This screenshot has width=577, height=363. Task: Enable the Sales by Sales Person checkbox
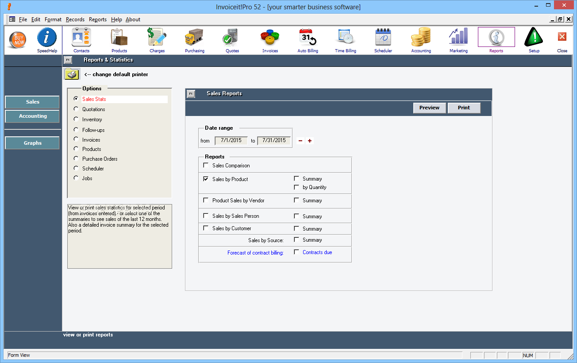[206, 216]
